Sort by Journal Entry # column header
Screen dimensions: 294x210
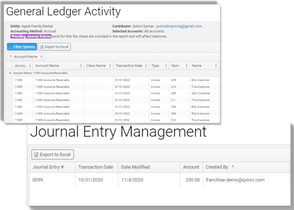coord(48,167)
